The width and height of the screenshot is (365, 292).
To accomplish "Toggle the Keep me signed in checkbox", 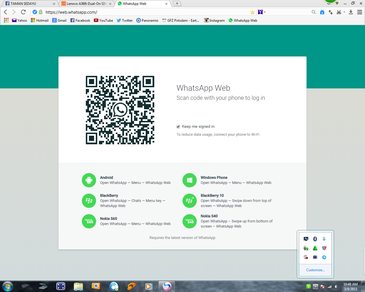I will pos(178,127).
